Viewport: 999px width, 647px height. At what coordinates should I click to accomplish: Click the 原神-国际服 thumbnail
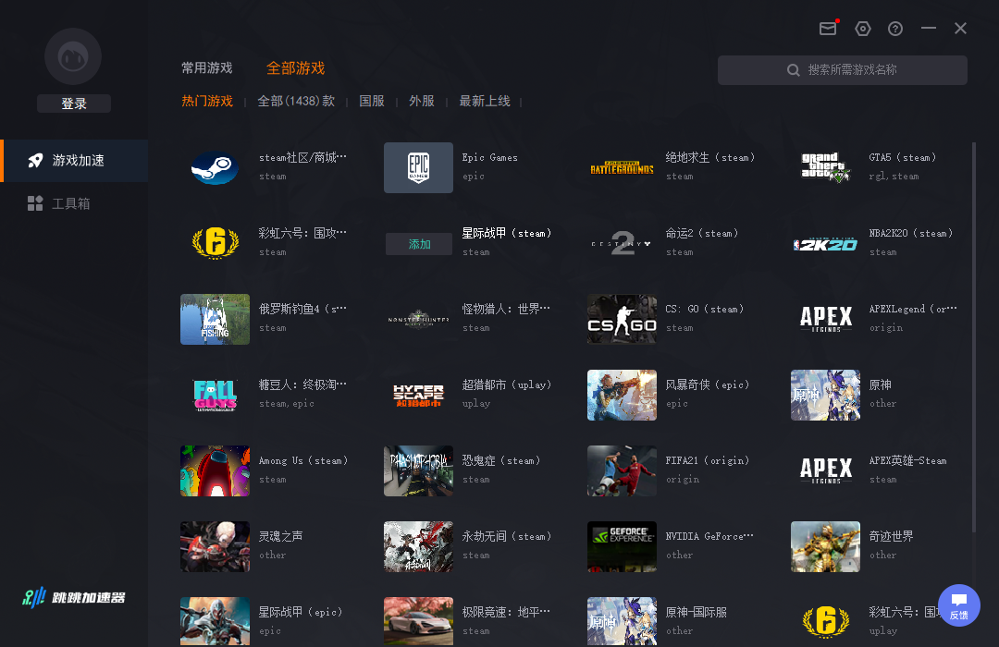tap(622, 621)
